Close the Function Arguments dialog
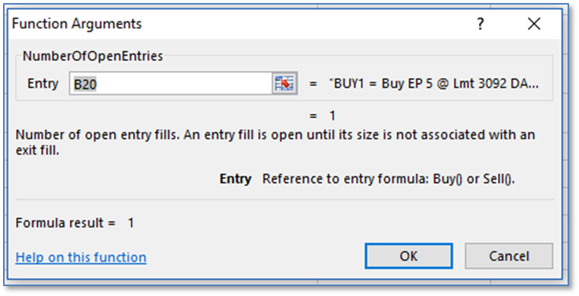This screenshot has height=296, width=579. pyautogui.click(x=534, y=24)
